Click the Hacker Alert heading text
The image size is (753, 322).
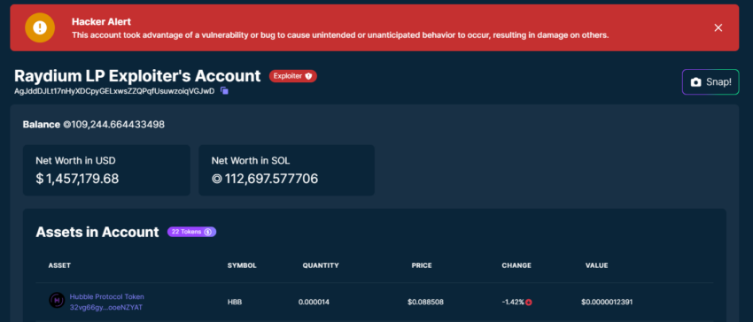pos(101,21)
